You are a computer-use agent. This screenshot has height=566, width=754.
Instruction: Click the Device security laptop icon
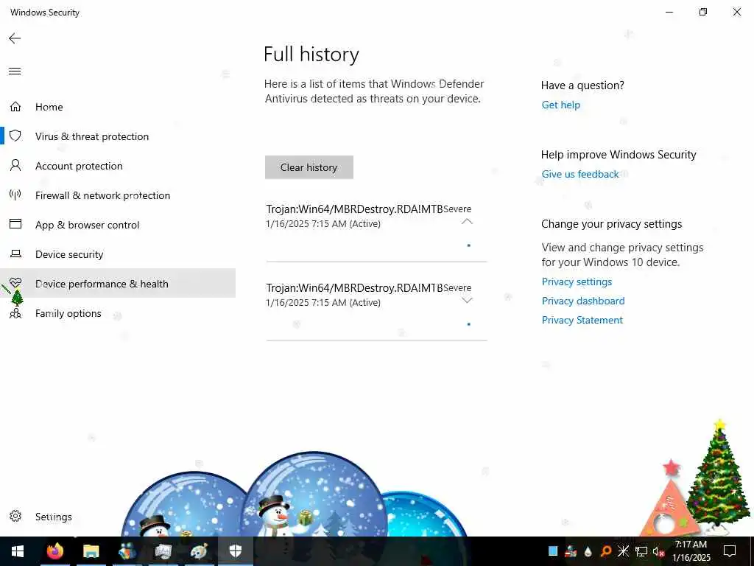pyautogui.click(x=15, y=254)
